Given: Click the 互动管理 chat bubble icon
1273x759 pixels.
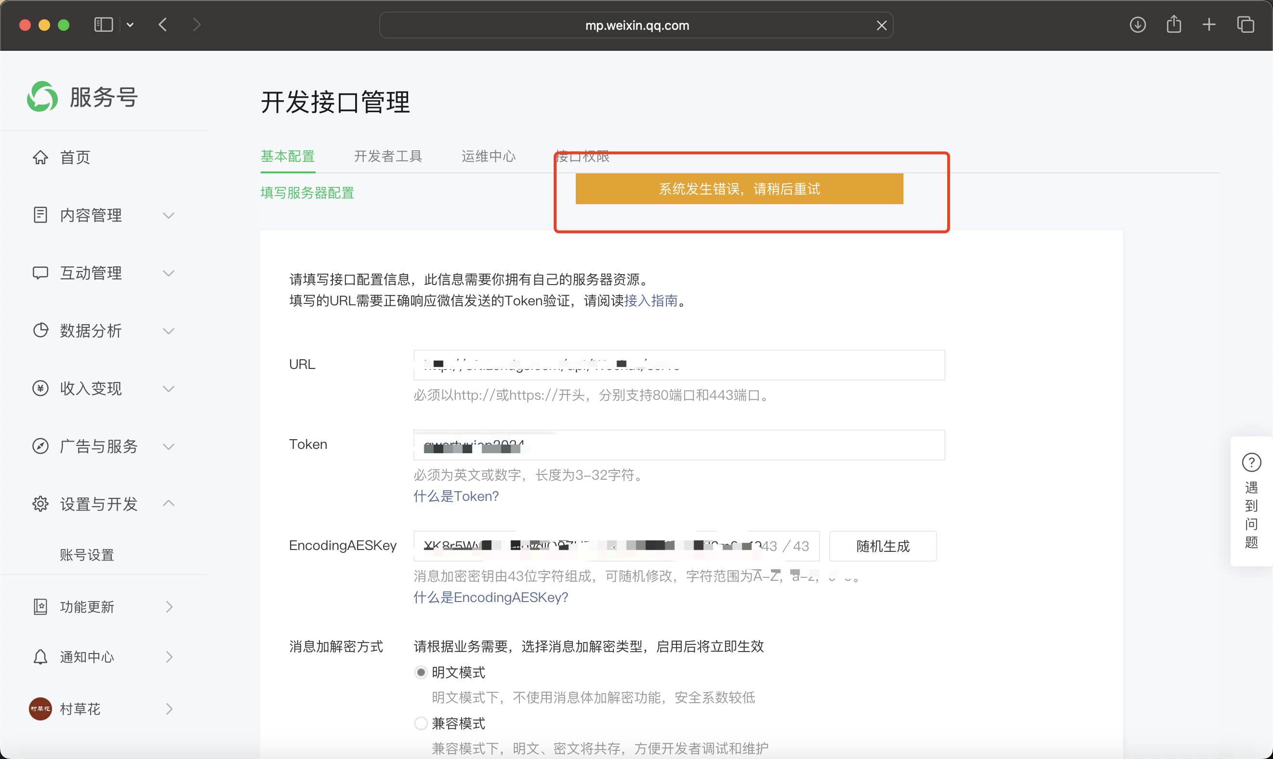Looking at the screenshot, I should click(x=40, y=273).
